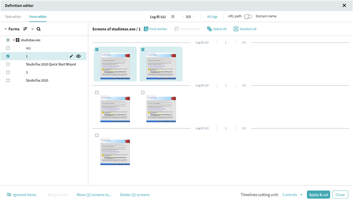Check the re1 form checkbox
The width and height of the screenshot is (353, 203).
click(x=8, y=48)
